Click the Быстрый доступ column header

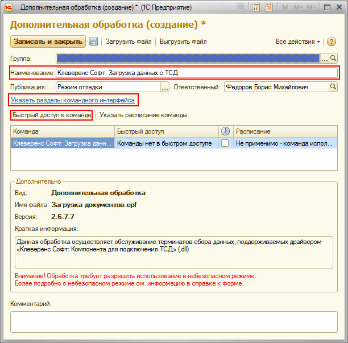tap(167, 131)
